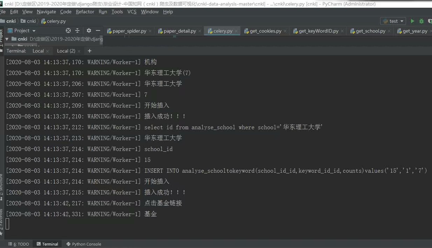432x248 pixels.
Task: Select Opened File with the crosshair icon
Action: tap(68, 31)
